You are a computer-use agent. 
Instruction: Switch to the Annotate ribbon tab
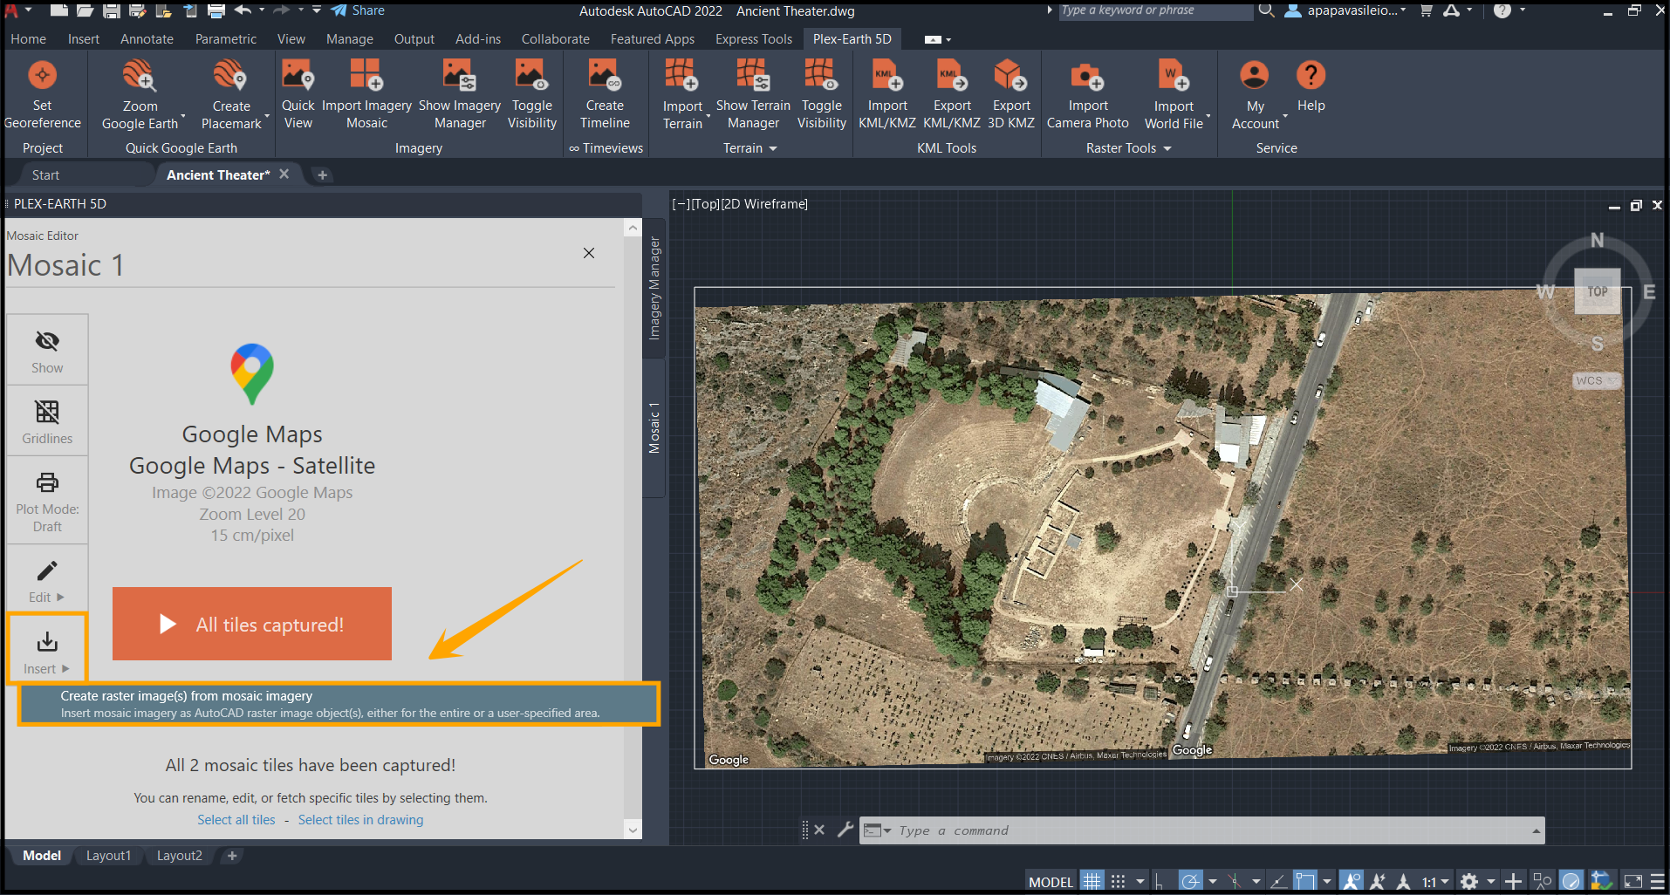(147, 39)
